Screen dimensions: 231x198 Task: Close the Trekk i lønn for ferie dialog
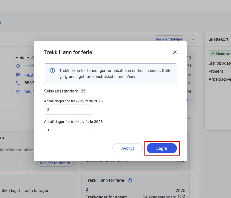(x=175, y=52)
